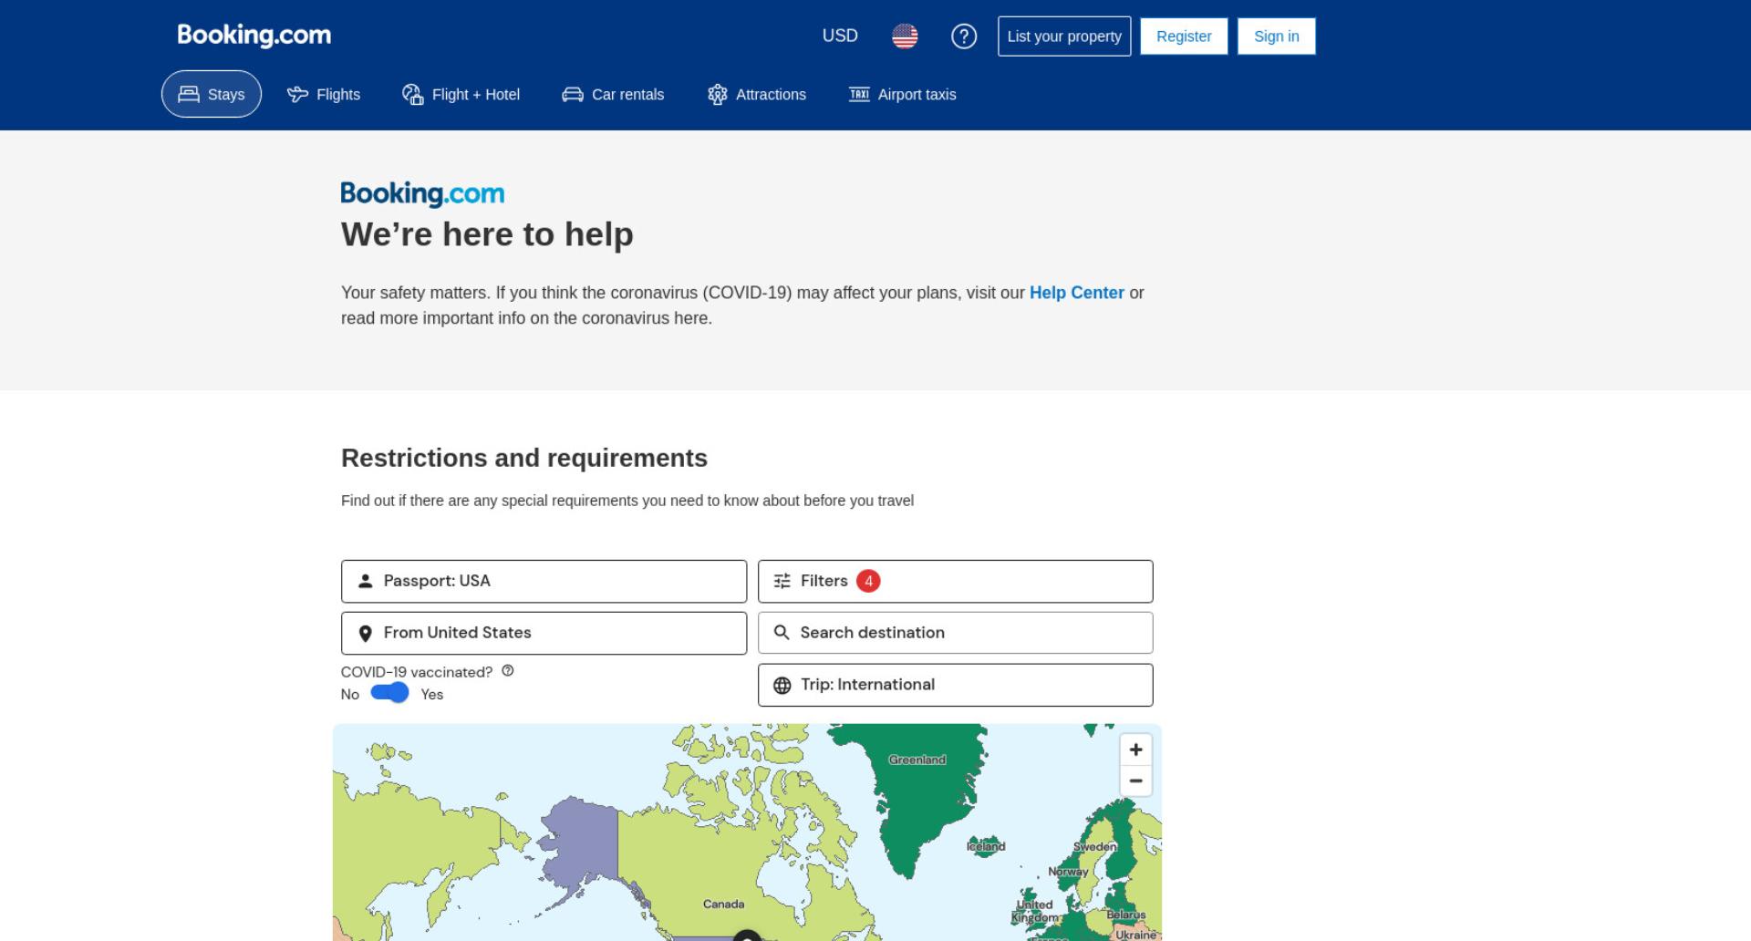Click the Ferris wheel icon next to Attractions
The image size is (1751, 941).
point(718,94)
